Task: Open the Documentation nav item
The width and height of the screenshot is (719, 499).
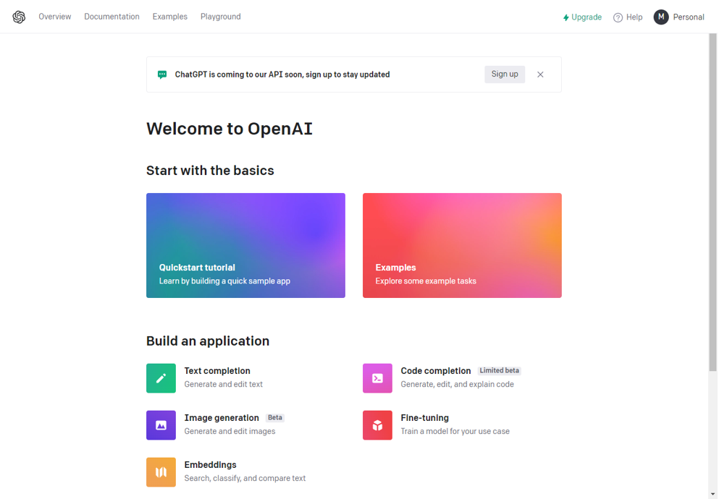Action: 112,17
